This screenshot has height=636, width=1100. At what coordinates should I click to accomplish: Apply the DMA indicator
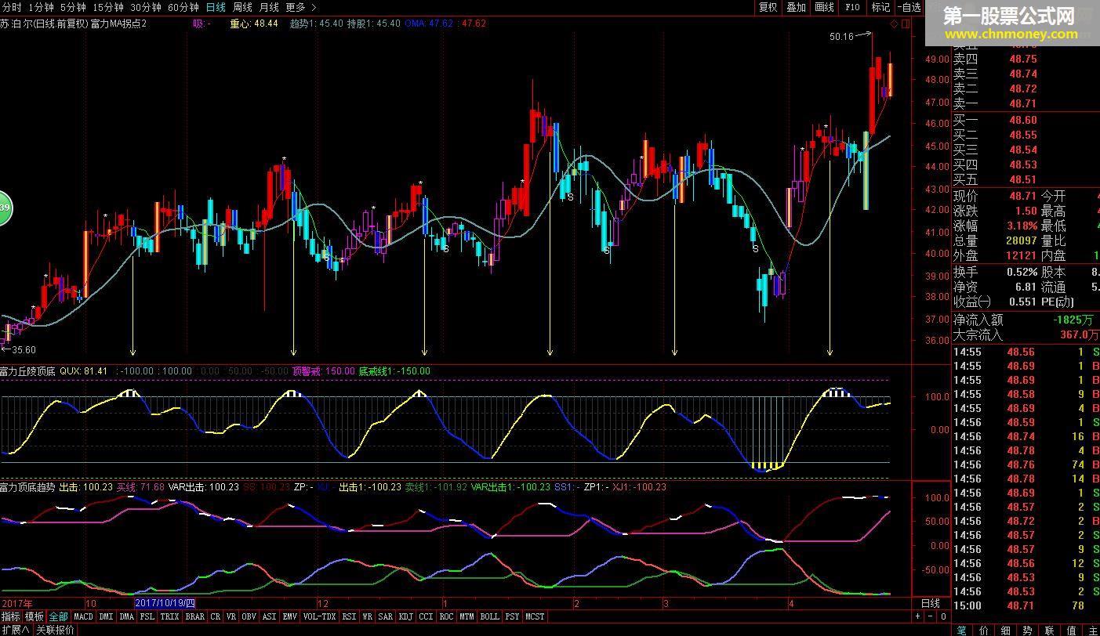127,616
